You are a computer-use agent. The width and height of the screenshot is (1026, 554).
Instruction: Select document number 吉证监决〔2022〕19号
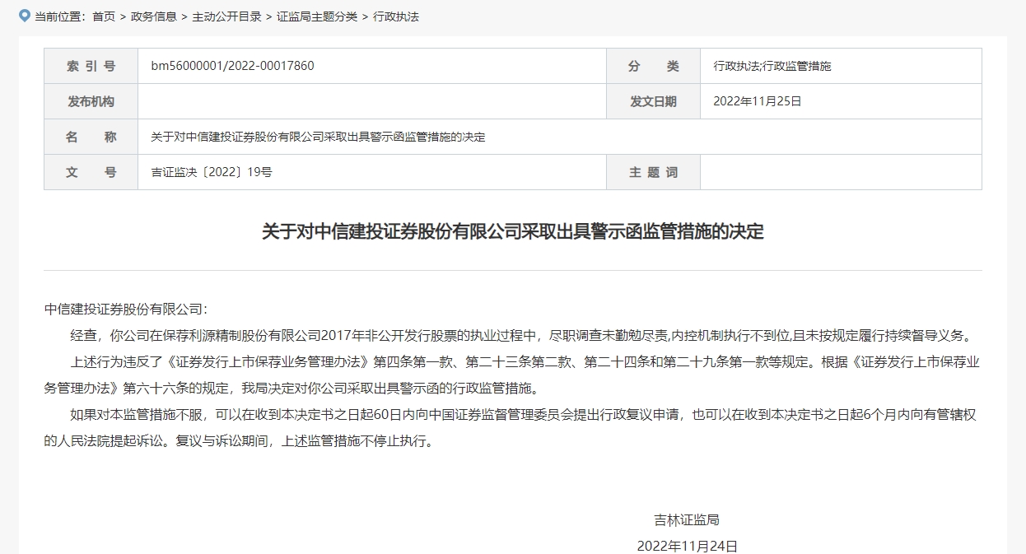(x=212, y=172)
